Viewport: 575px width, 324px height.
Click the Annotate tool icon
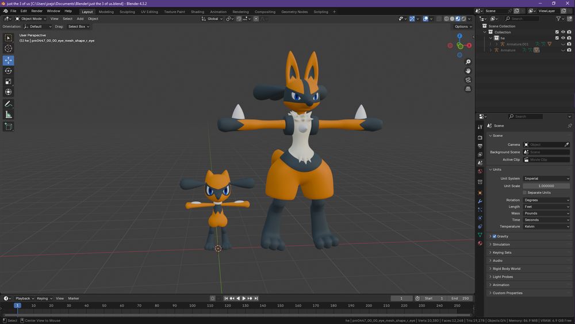pos(9,104)
